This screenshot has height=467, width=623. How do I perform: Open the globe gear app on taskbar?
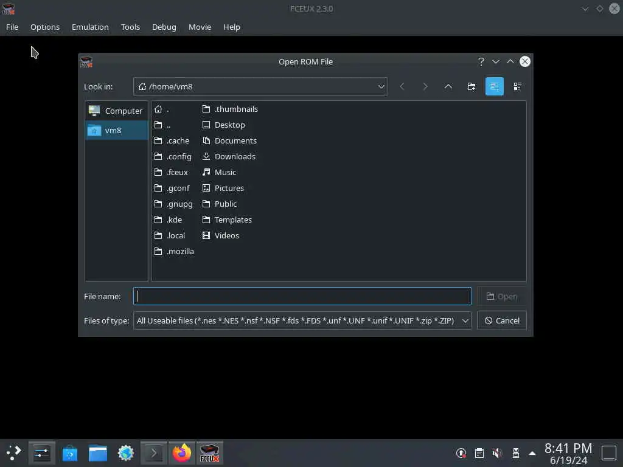coord(125,452)
